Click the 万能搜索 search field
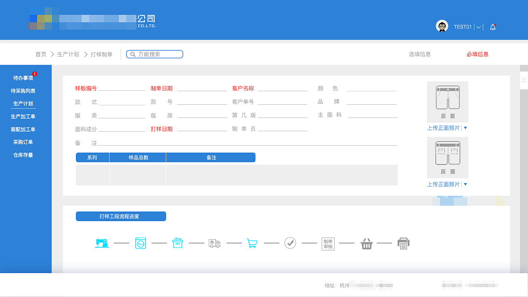This screenshot has width=528, height=297. click(x=155, y=54)
